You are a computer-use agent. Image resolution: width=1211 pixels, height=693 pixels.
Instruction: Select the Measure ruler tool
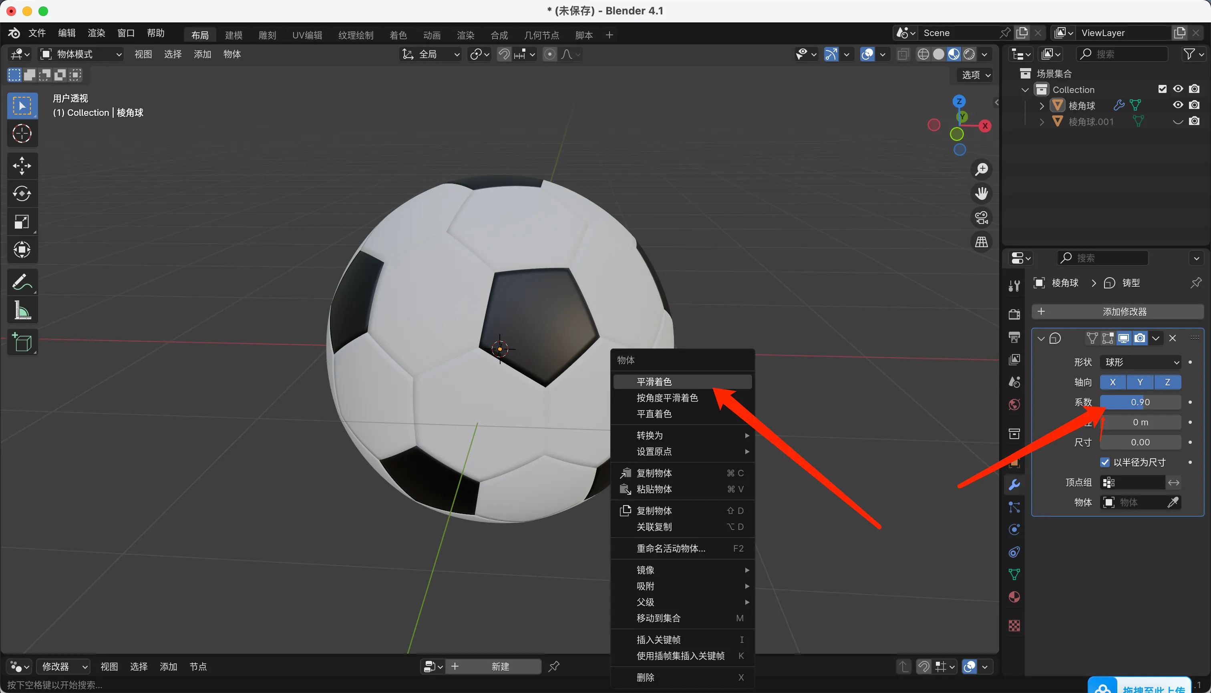(x=22, y=310)
